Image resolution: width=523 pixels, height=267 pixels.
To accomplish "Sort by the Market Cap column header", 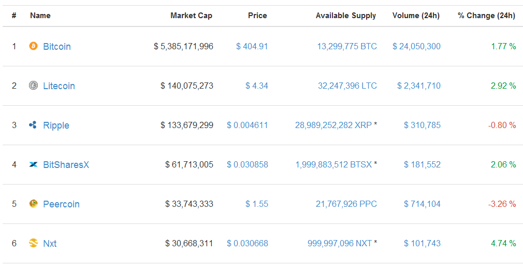I will [191, 16].
